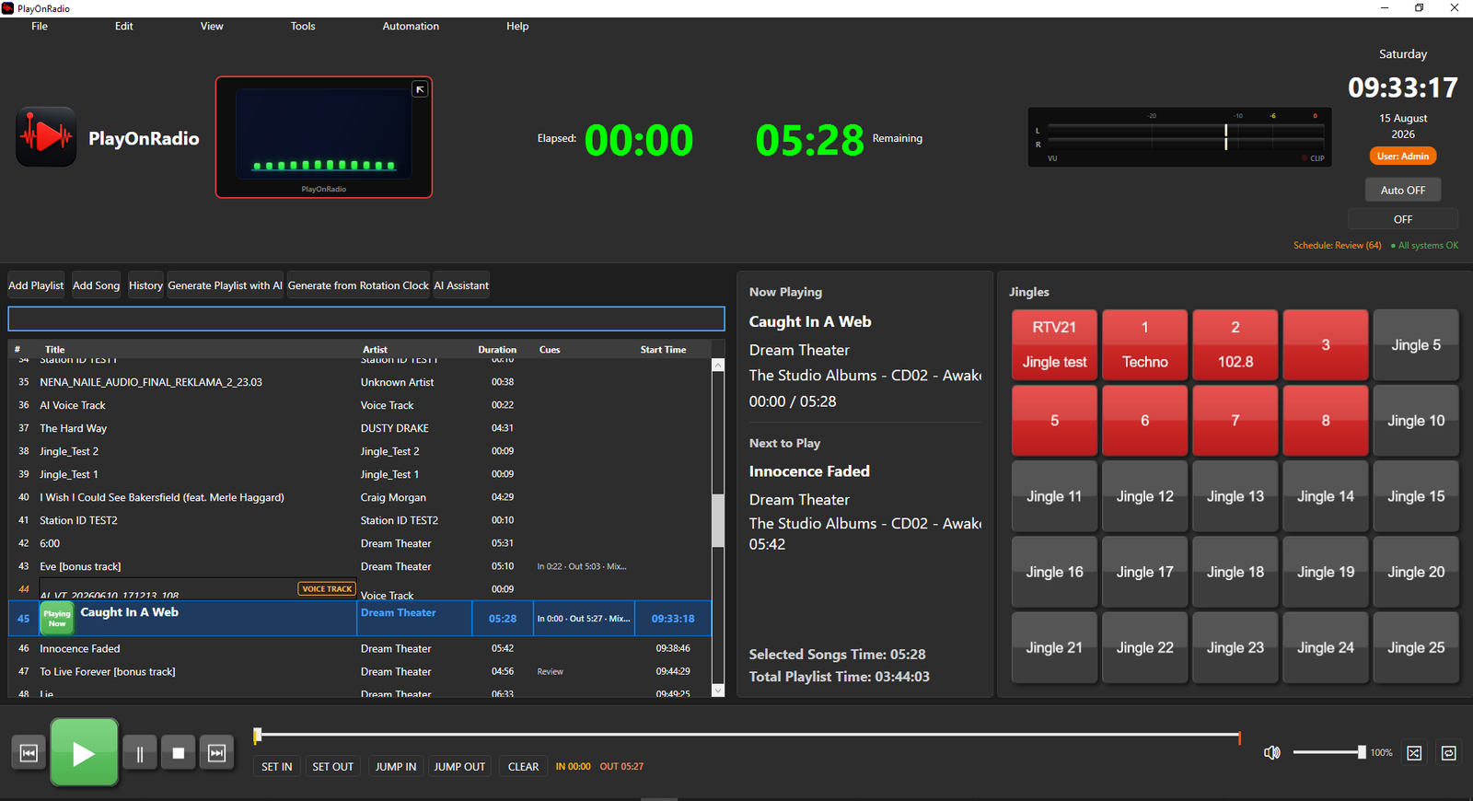Open the View menu
Screen dimensions: 1473x801
click(x=212, y=26)
